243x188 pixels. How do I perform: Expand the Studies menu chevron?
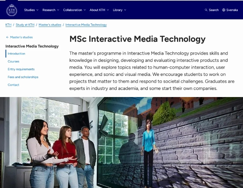point(38,10)
